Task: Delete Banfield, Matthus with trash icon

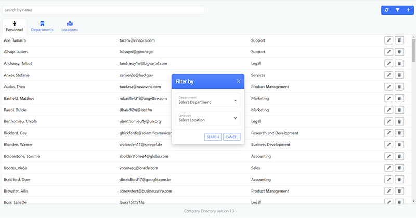Action: pos(399,98)
